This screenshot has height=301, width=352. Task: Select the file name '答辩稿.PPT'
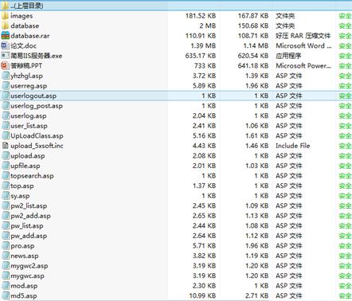coord(26,66)
